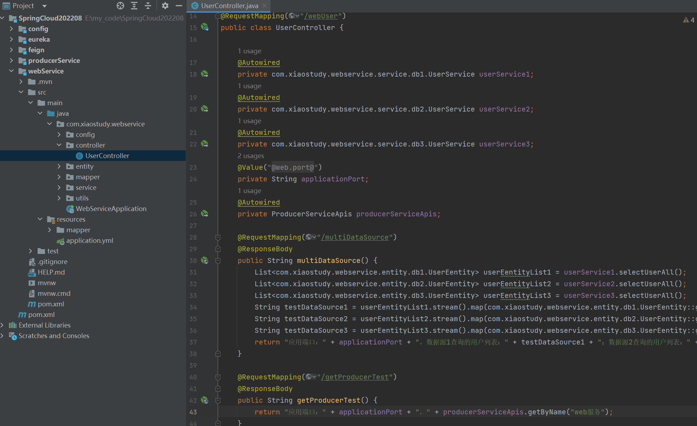This screenshot has width=697, height=426.
Task: Hide the Project tool window
Action: [179, 6]
